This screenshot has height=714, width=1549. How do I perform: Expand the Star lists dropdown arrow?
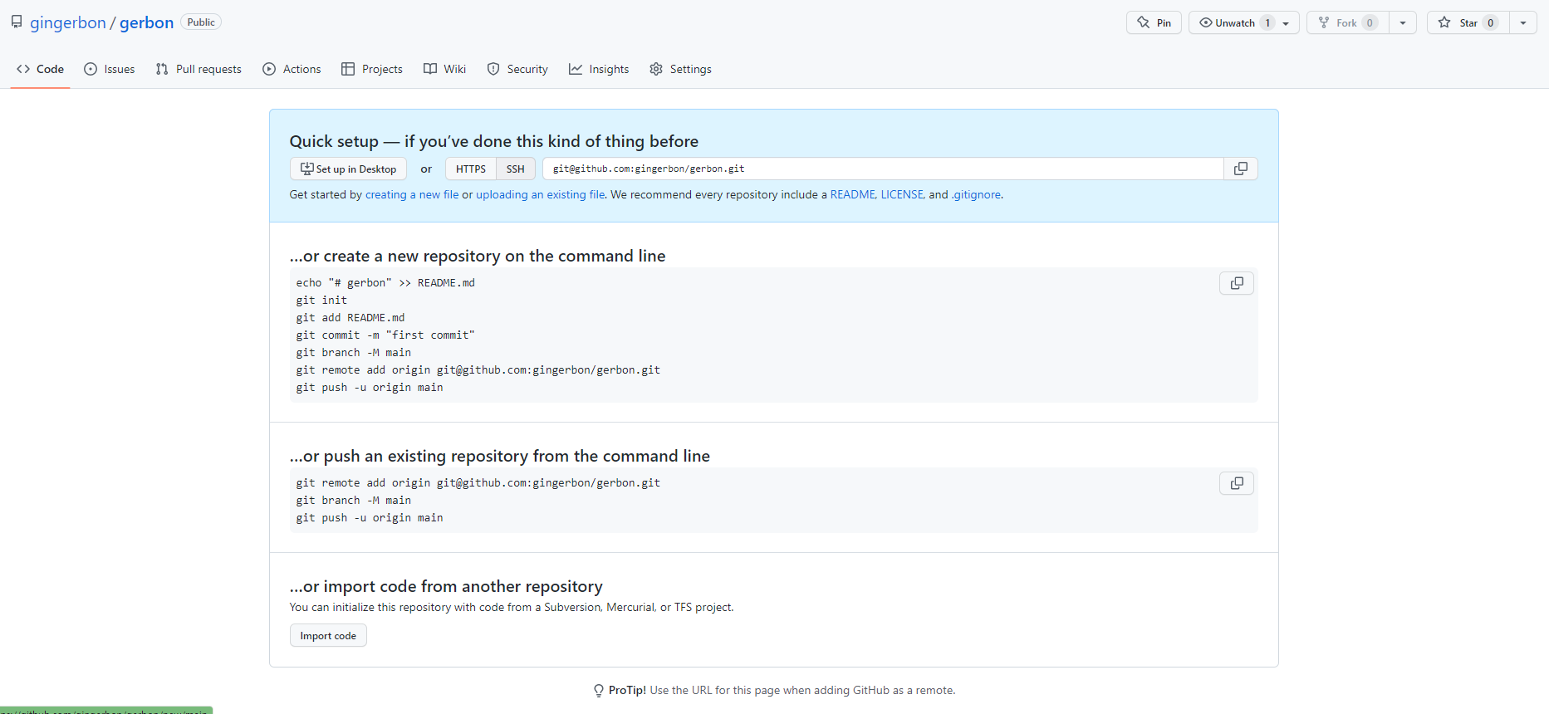1523,23
